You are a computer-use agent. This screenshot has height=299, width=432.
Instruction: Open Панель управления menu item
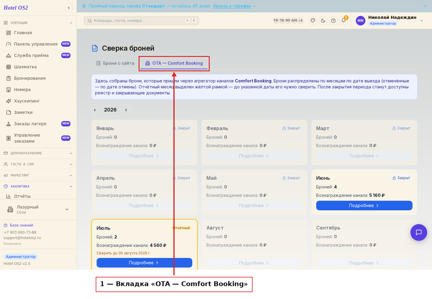[x=38, y=44]
